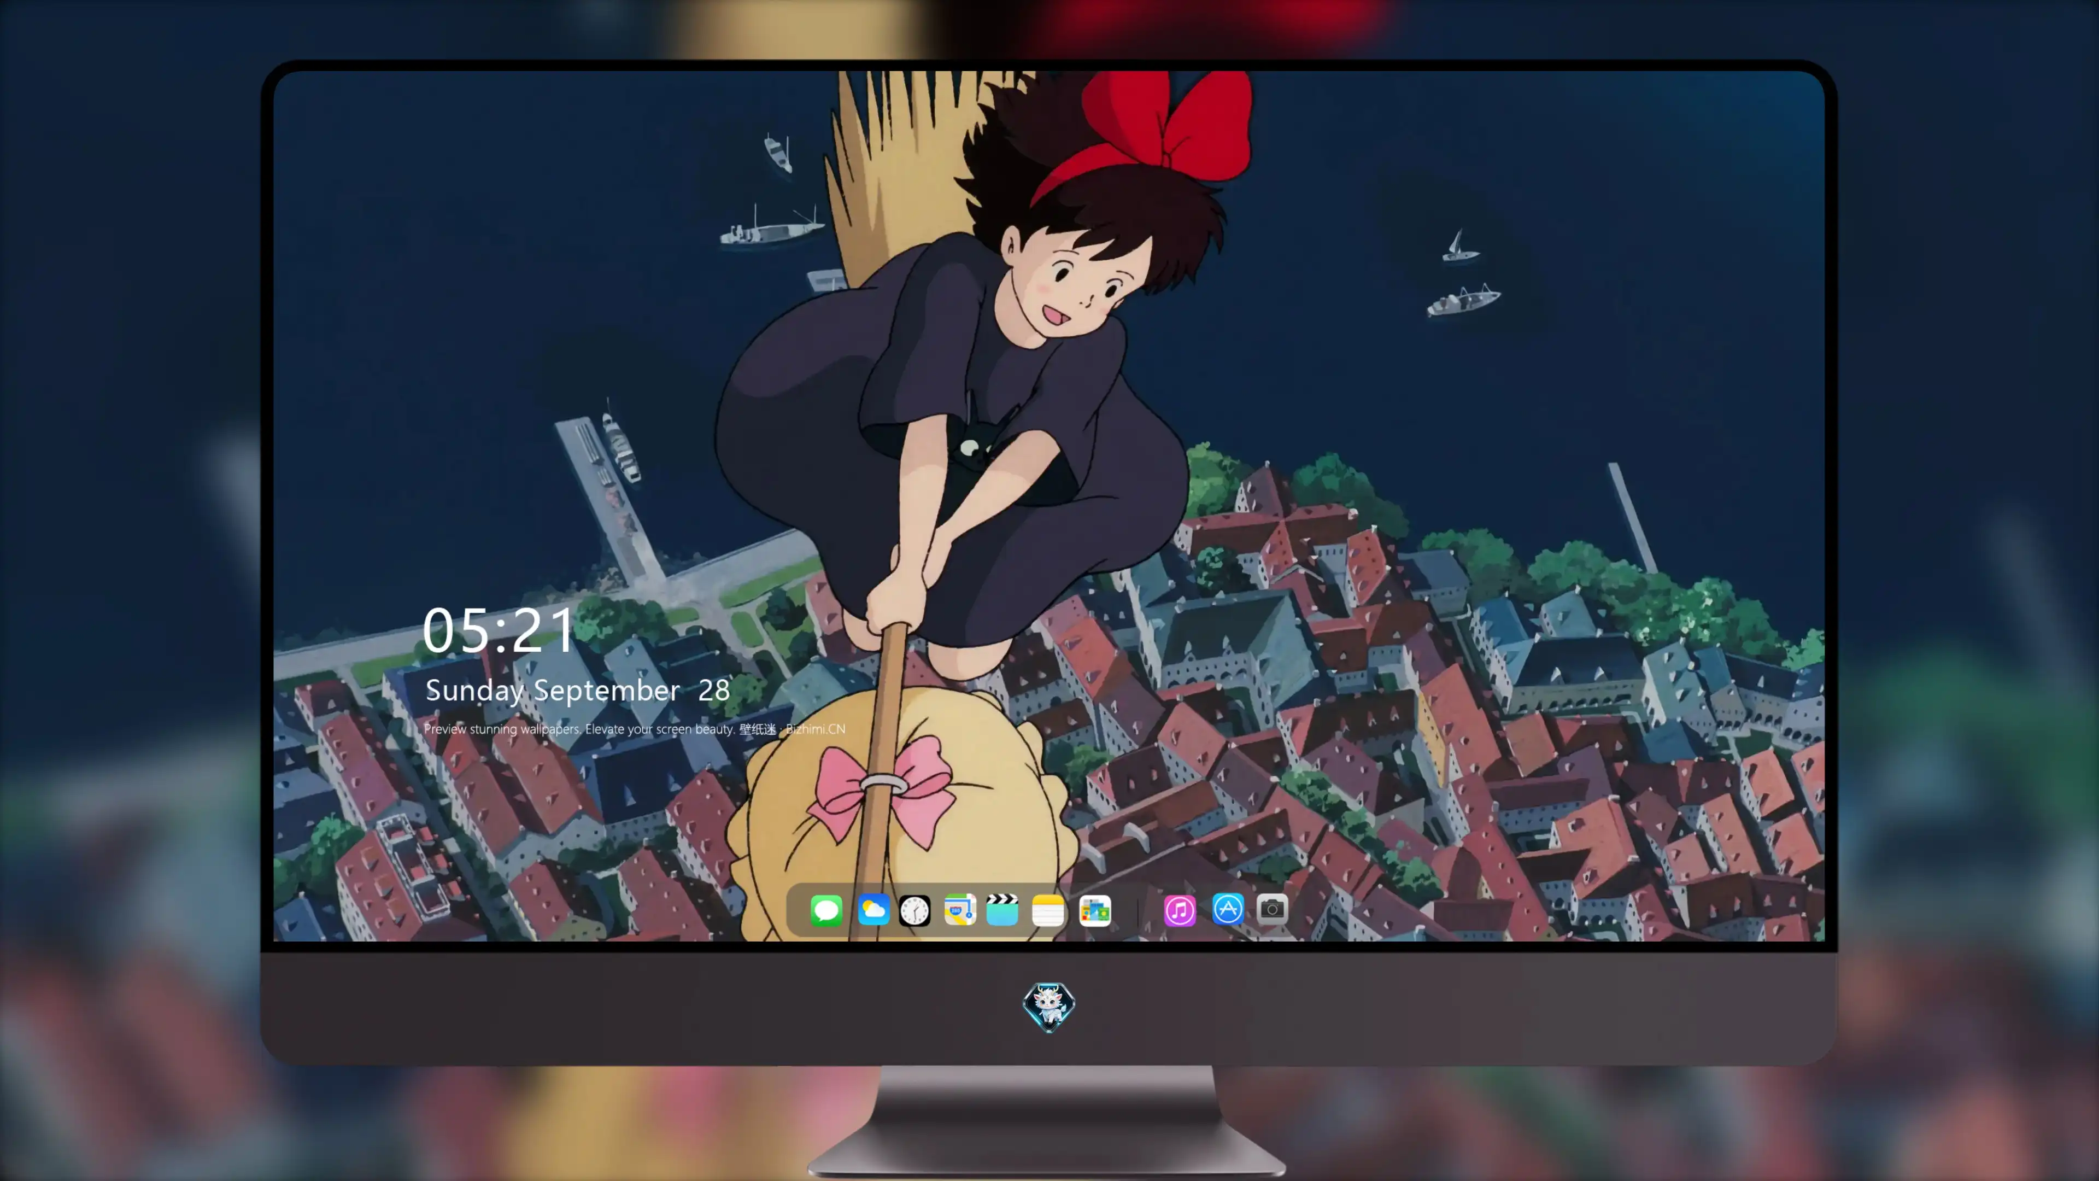Open the App Store icon
This screenshot has height=1181, width=2099.
1228,909
